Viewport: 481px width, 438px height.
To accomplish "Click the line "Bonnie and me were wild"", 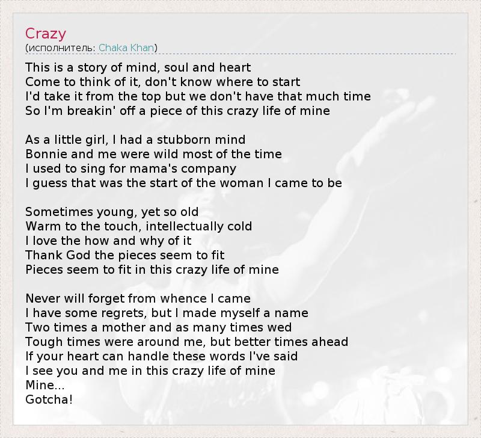I will pos(153,154).
